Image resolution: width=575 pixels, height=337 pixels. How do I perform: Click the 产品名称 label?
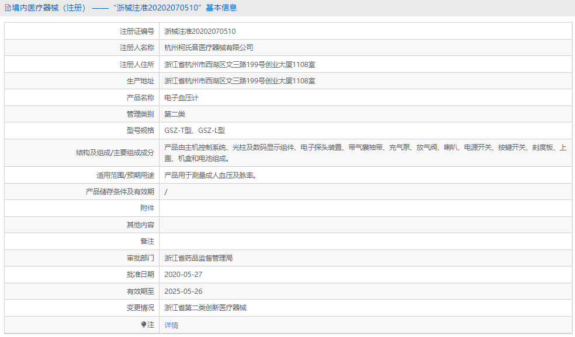click(140, 98)
